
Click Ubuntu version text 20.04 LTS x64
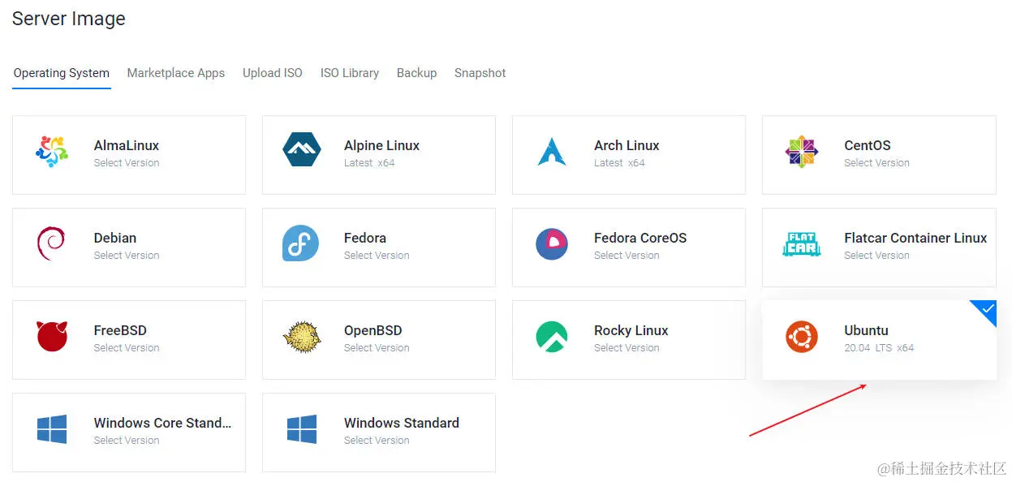[x=879, y=348]
